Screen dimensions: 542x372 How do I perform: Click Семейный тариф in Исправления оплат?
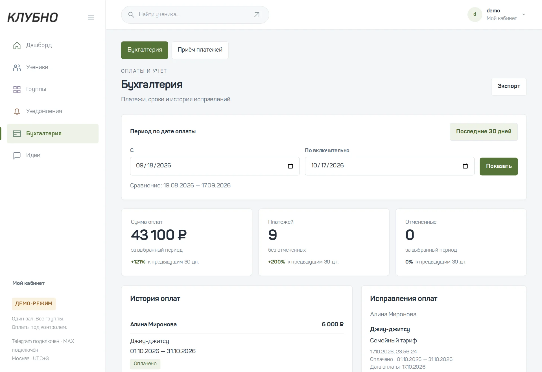click(393, 341)
